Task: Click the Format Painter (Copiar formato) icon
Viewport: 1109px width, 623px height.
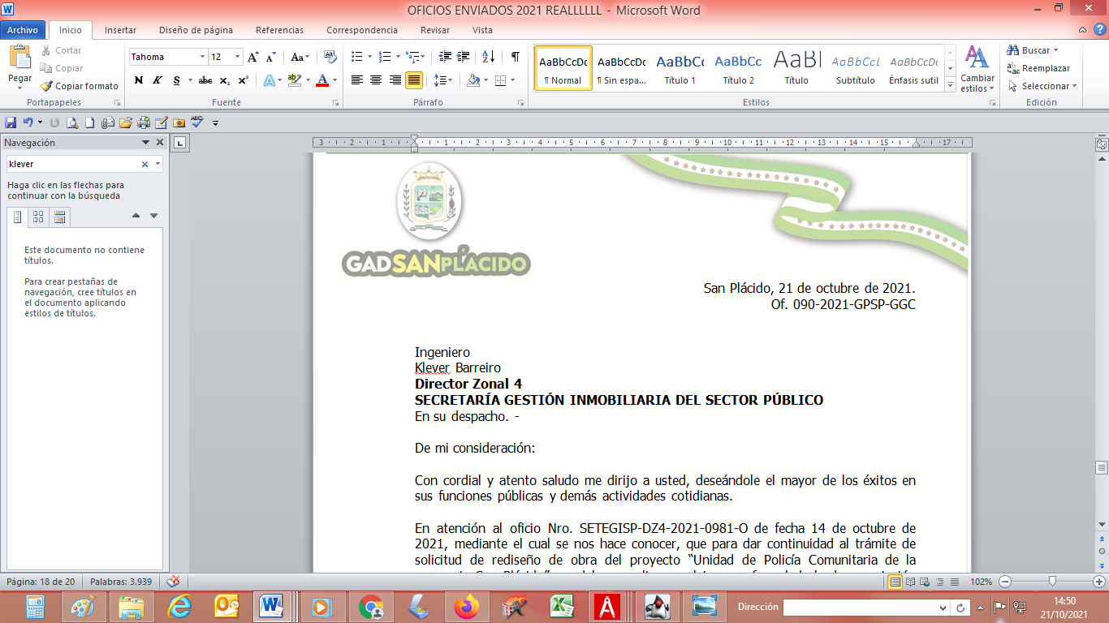Action: 78,86
